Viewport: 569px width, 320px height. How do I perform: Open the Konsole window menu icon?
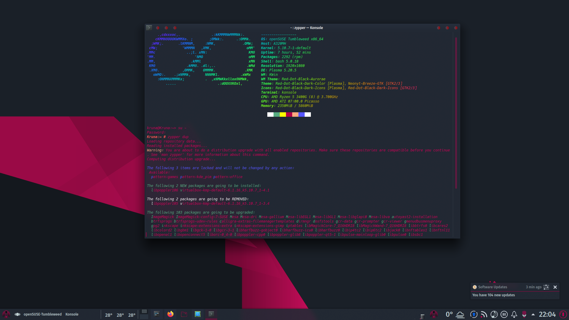(149, 28)
